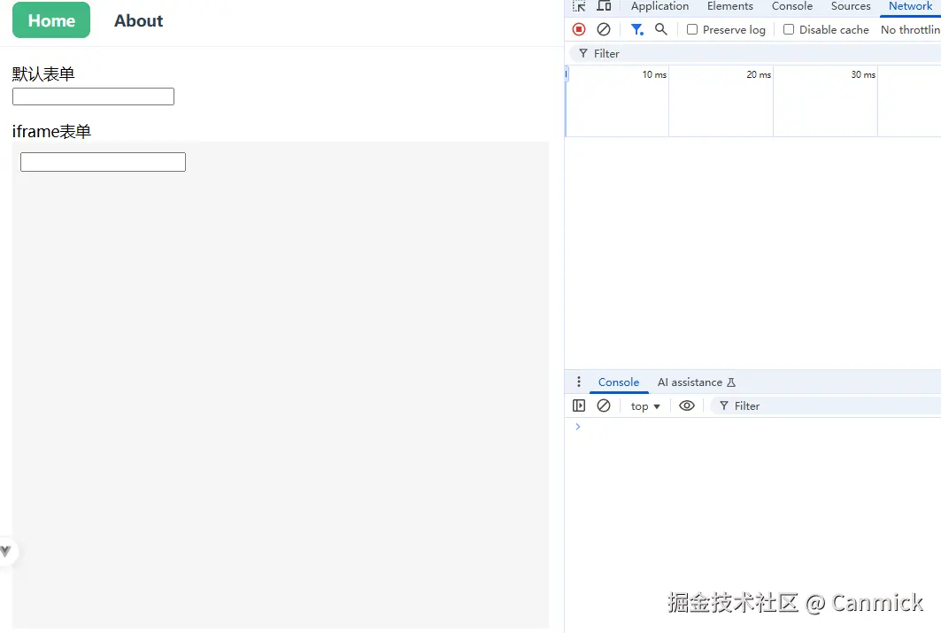941x633 pixels.
Task: Enable the Disable cache checkbox
Action: coord(788,29)
